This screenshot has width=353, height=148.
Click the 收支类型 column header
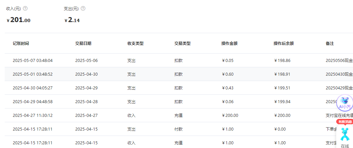pos(135,44)
